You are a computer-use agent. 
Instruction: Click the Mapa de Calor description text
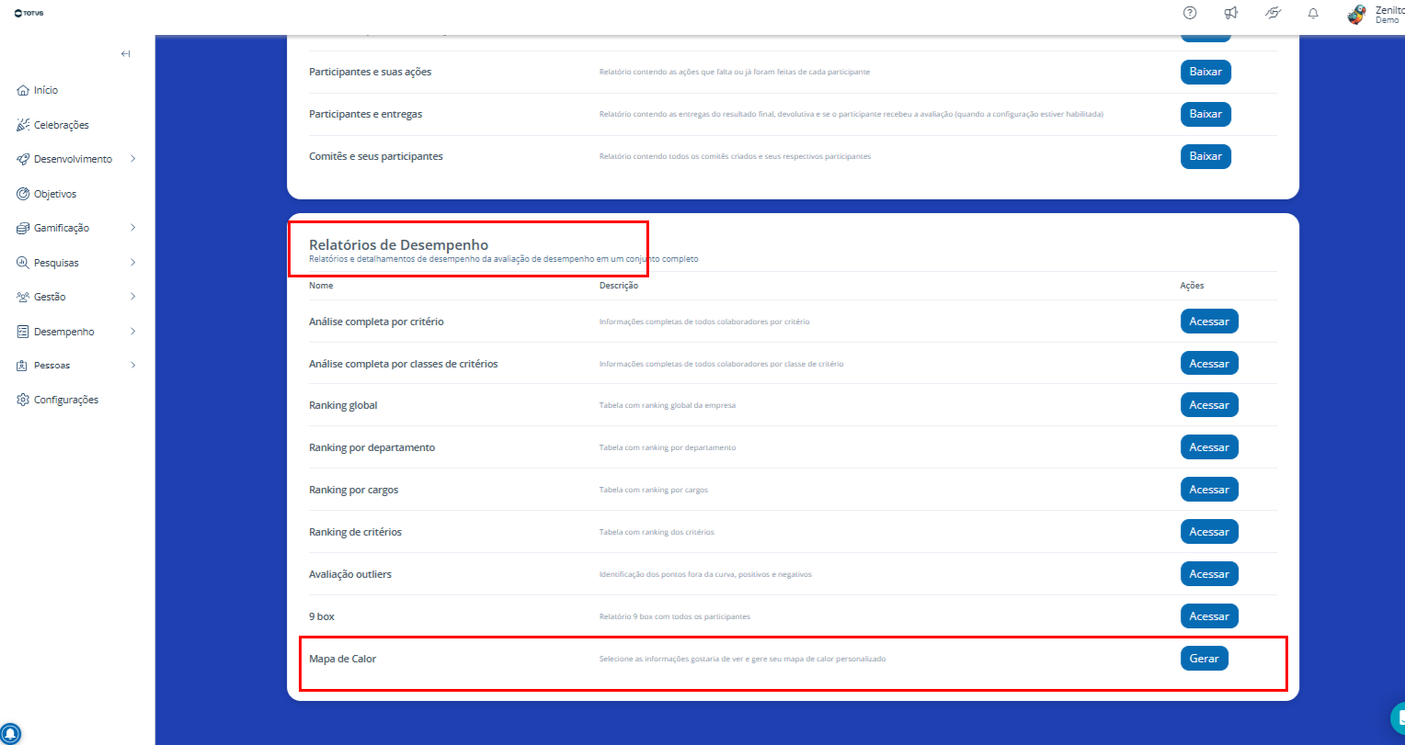(x=743, y=659)
